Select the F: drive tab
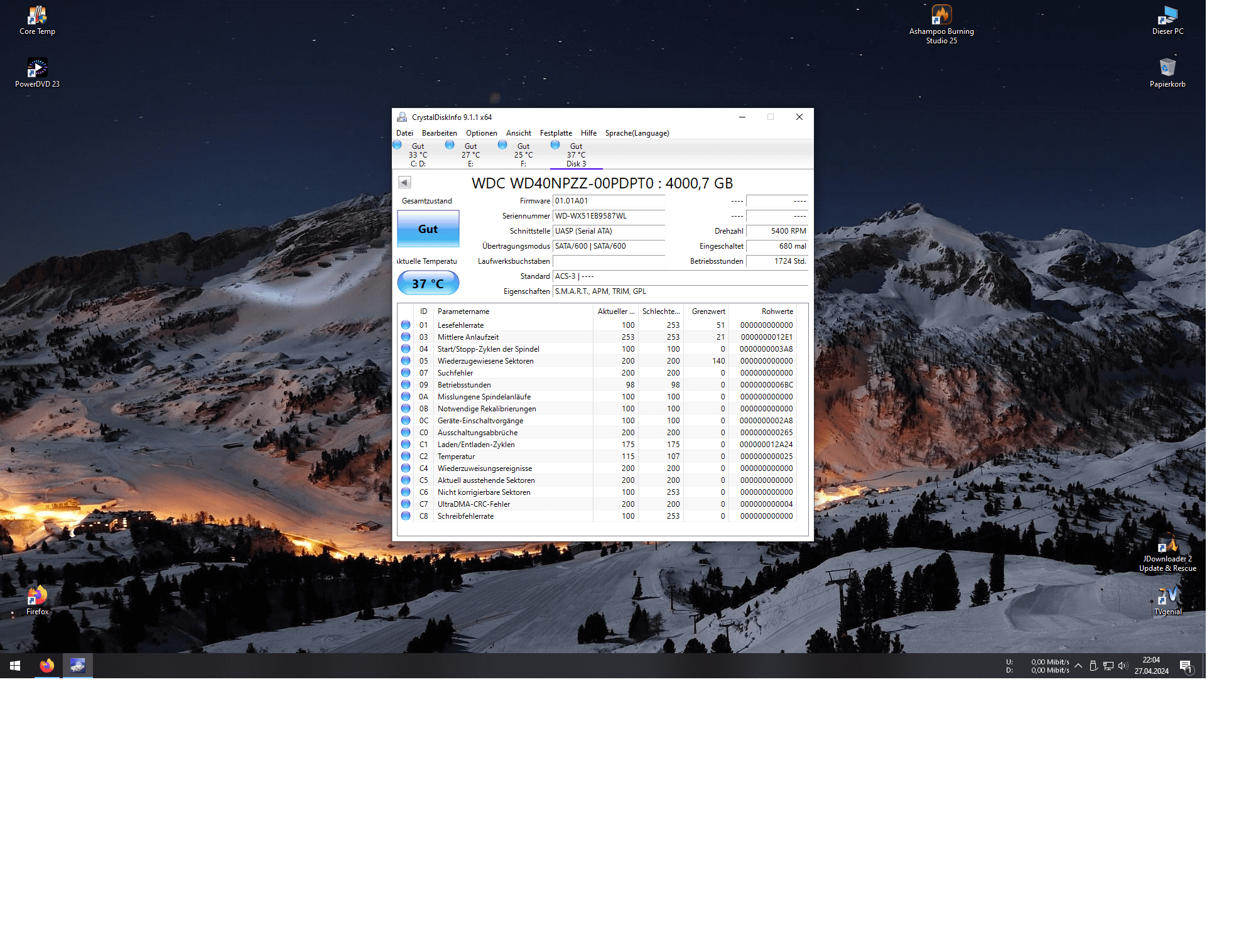Image resolution: width=1256 pixels, height=942 pixels. [x=522, y=155]
